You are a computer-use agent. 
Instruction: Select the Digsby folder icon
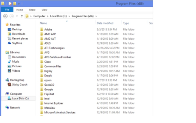(42, 71)
